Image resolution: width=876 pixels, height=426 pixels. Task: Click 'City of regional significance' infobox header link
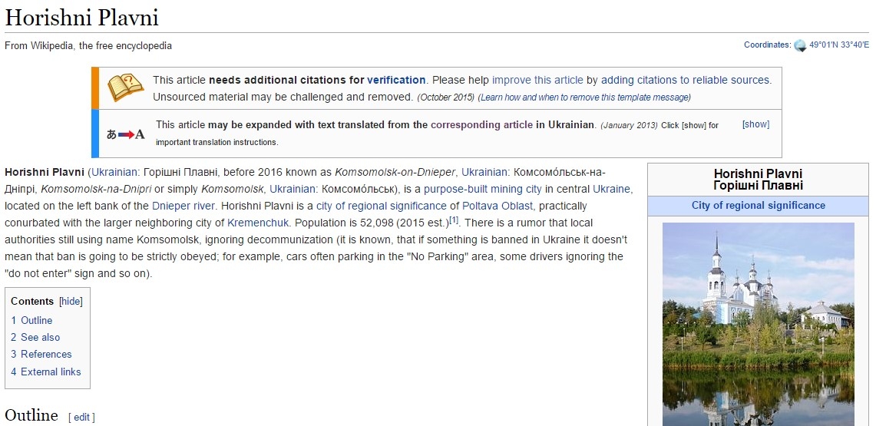(x=758, y=206)
